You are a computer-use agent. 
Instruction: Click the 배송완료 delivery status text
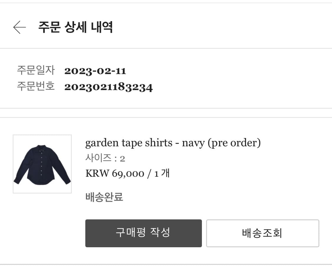point(104,197)
